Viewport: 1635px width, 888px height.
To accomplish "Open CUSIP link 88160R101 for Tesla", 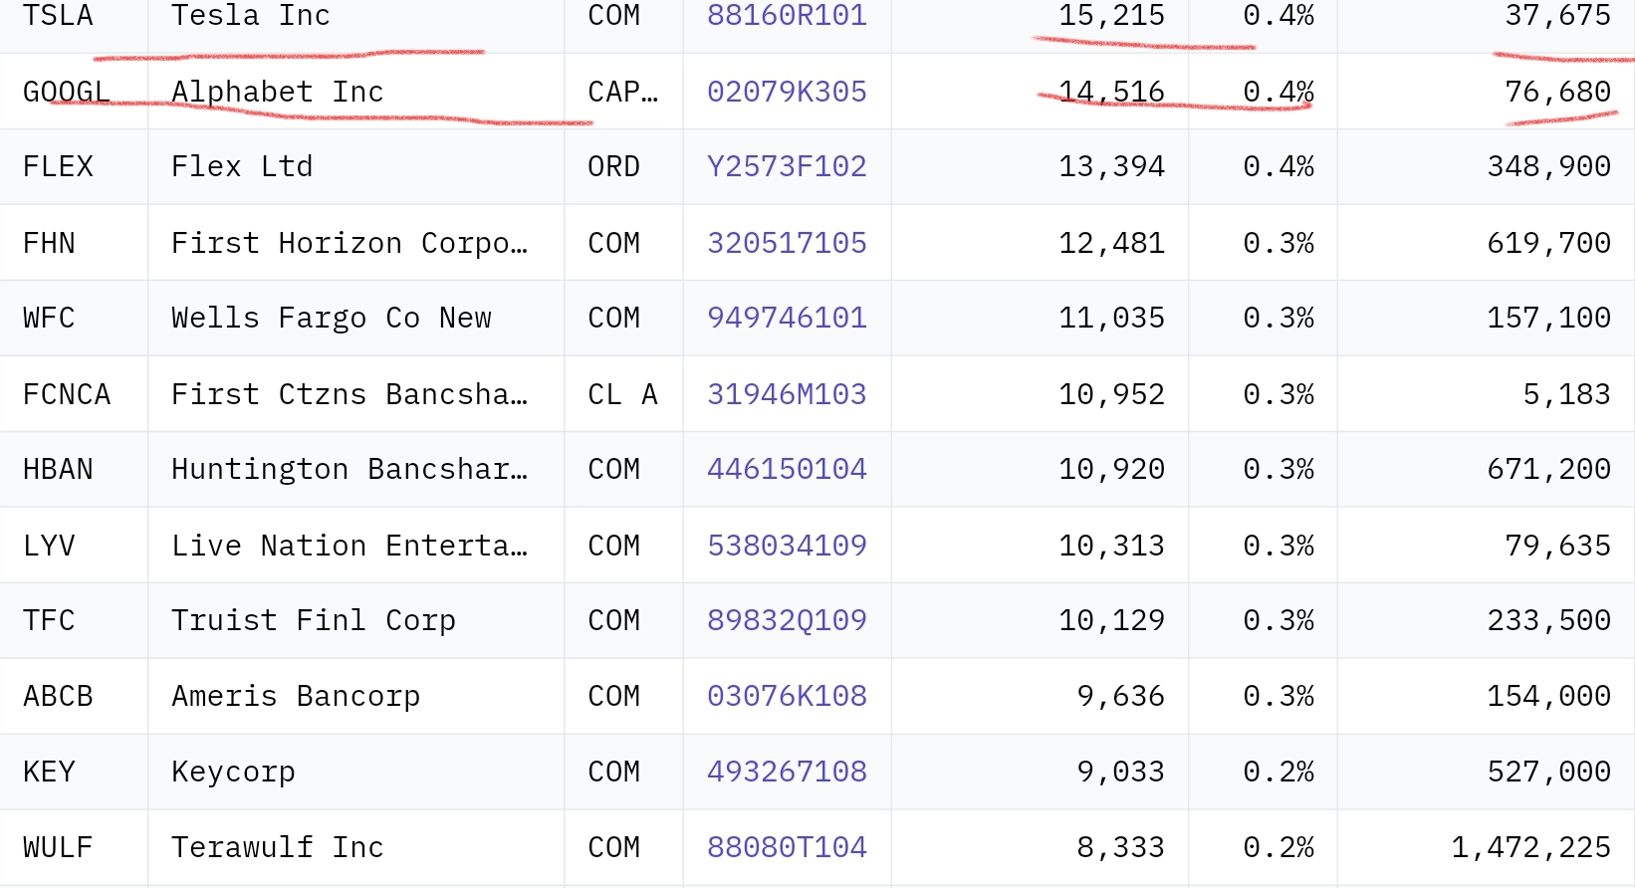I will [787, 16].
